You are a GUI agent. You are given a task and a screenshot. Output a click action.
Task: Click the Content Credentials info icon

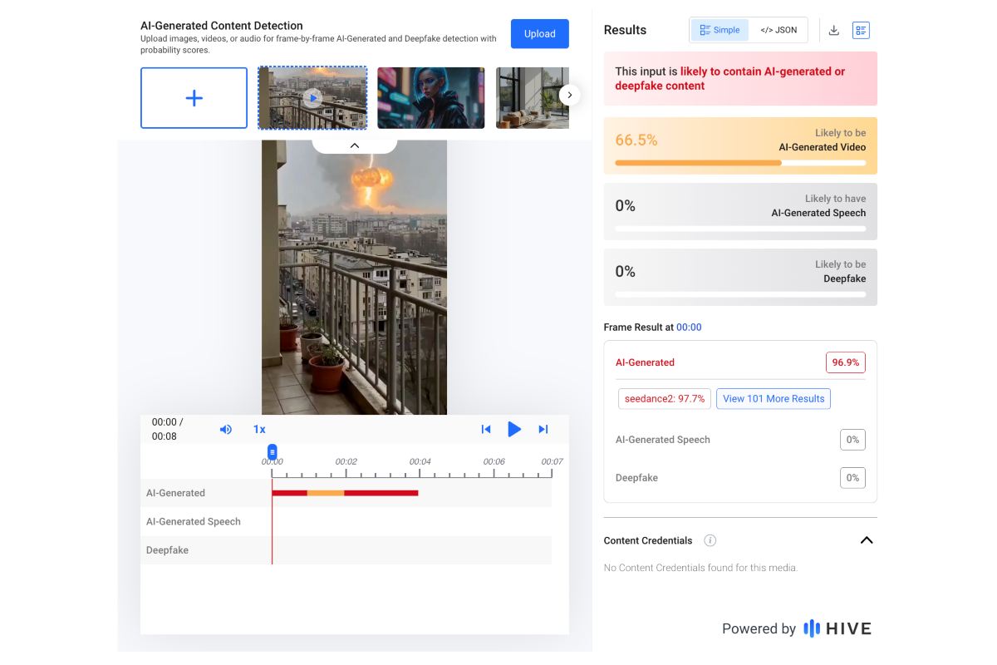710,540
